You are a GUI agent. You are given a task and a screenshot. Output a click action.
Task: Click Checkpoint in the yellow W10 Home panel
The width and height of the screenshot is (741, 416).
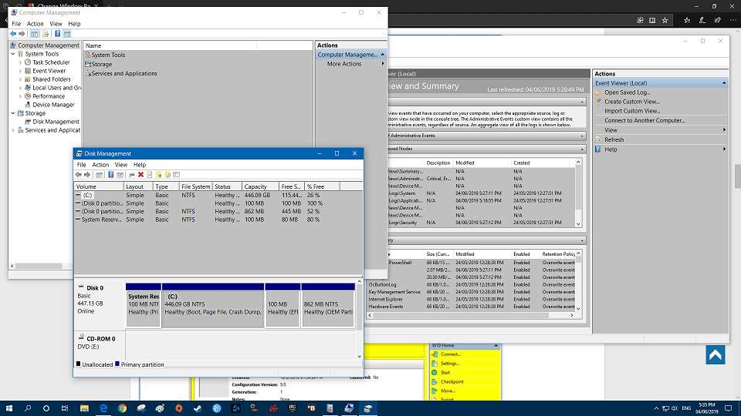point(452,382)
